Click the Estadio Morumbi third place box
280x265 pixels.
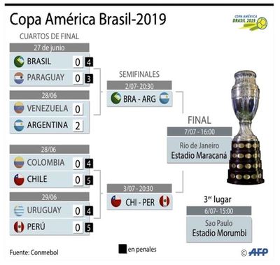(x=219, y=229)
